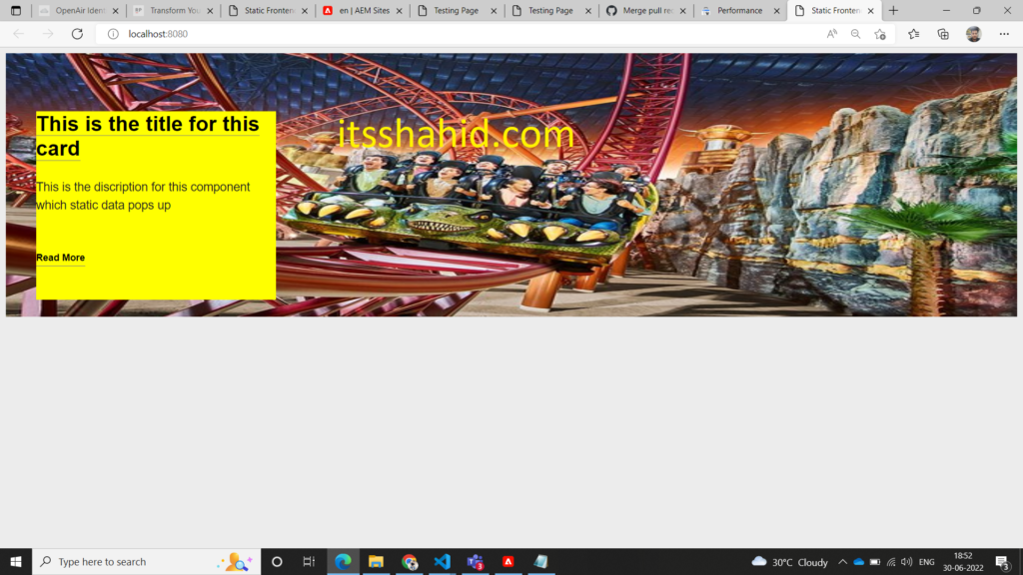Add this page to favorites star icon
Viewport: 1023px width, 575px height.
(x=880, y=34)
